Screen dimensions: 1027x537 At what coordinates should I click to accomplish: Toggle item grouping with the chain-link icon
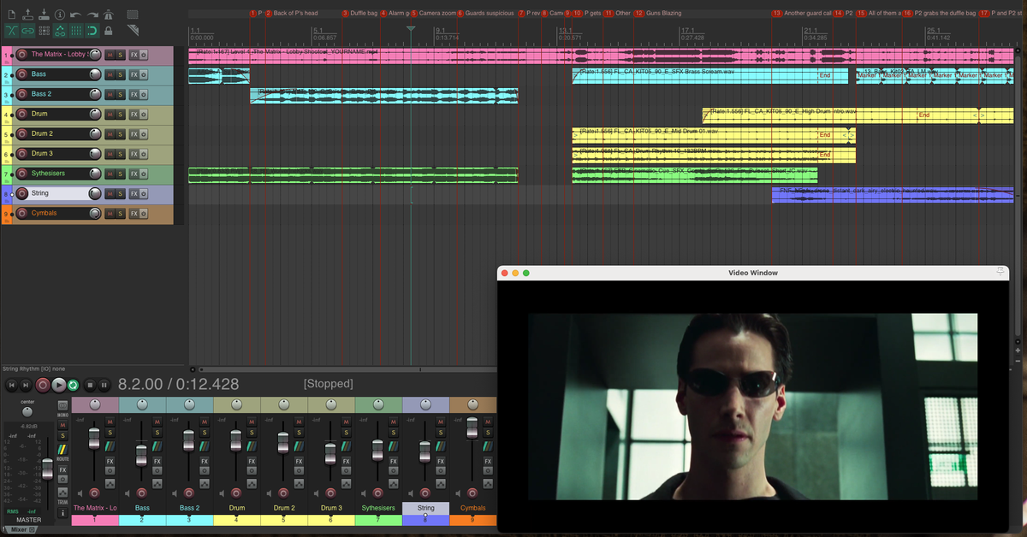pos(28,31)
